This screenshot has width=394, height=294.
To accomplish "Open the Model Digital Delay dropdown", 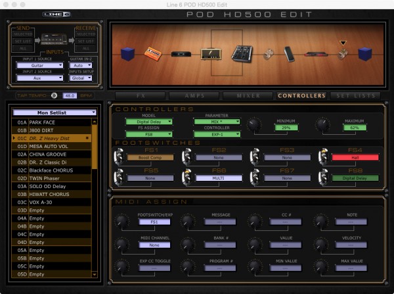I will [149, 122].
